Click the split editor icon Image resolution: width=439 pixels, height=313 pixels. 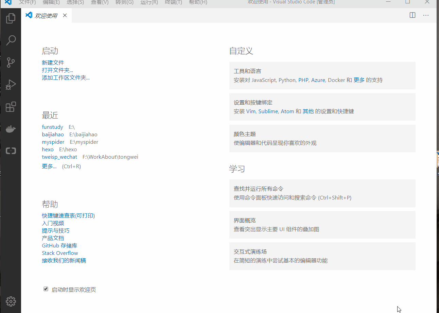click(412, 15)
